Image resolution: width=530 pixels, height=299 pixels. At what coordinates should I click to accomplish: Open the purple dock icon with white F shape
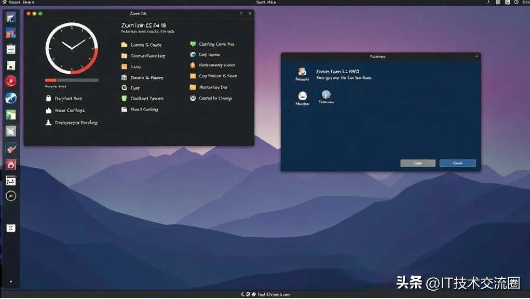pos(11,17)
